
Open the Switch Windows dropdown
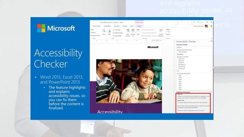click(161, 33)
